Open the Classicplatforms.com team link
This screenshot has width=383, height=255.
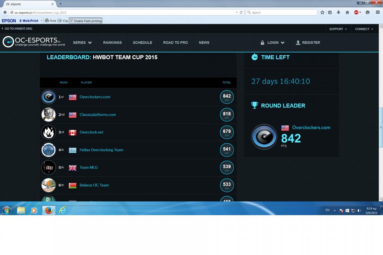coord(98,115)
